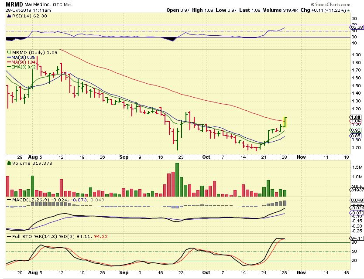Click the 1.0M volume axis label
This screenshot has width=364, height=279.
357,177
